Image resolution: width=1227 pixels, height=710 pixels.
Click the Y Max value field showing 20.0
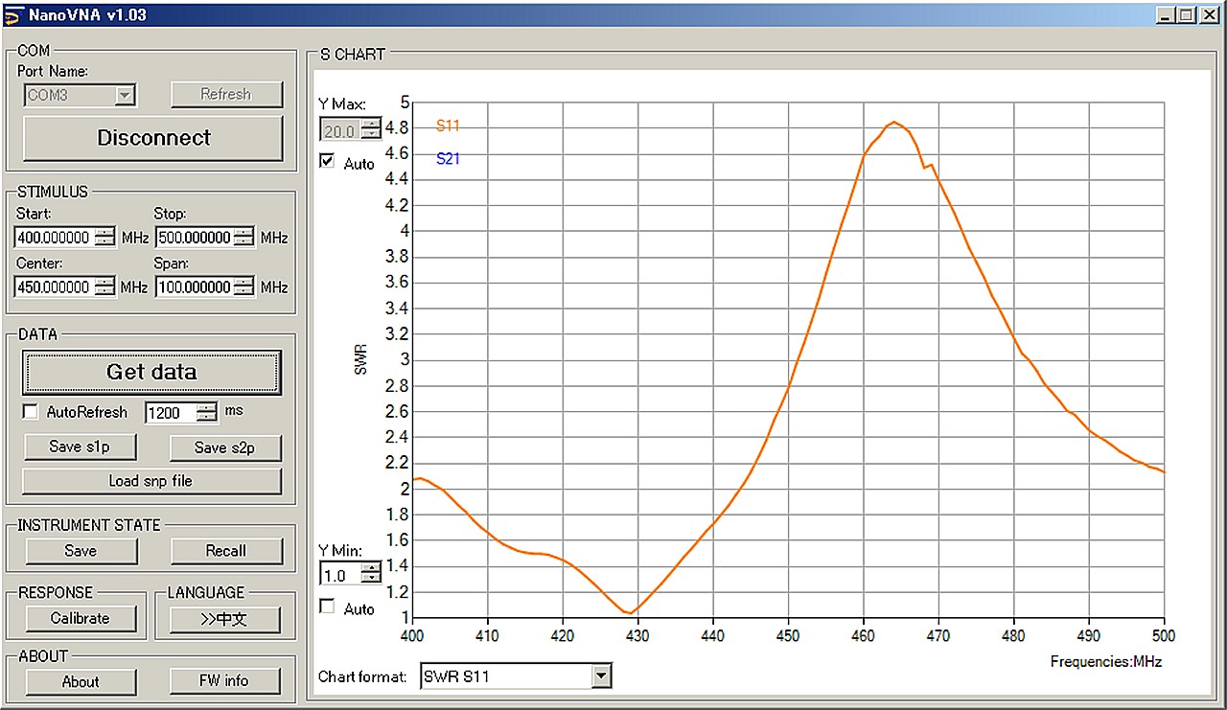pyautogui.click(x=339, y=129)
